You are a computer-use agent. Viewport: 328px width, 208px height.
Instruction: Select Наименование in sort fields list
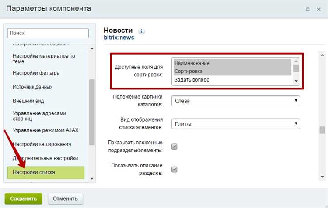pyautogui.click(x=232, y=63)
